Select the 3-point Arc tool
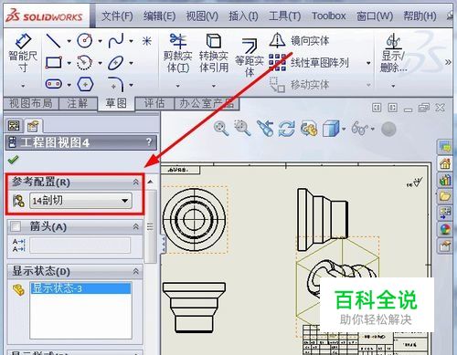This screenshot has width=457, height=355. (x=84, y=63)
